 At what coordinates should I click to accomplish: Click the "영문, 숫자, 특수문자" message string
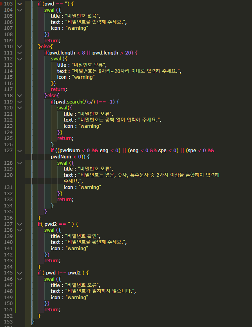(149, 175)
